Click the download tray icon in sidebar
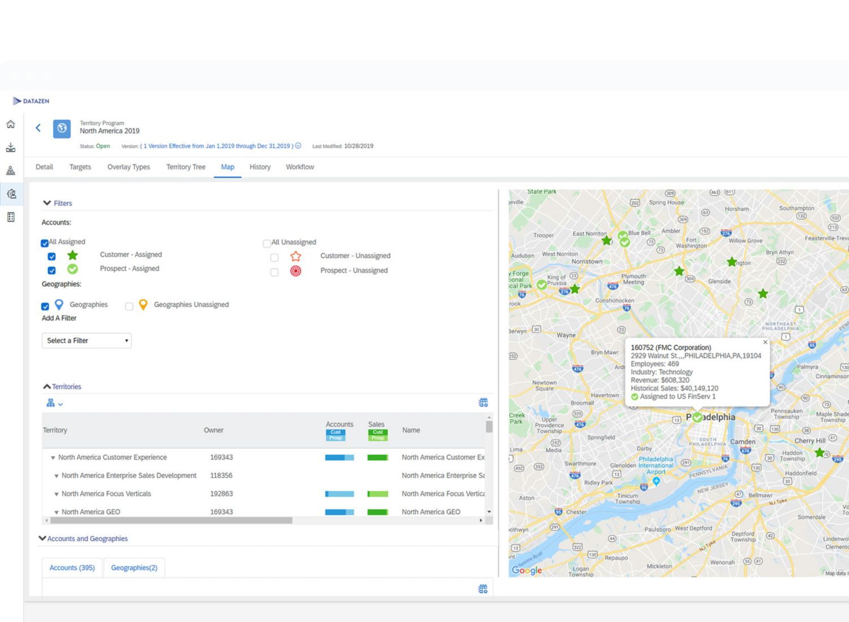Viewport: 849px width, 622px height. pyautogui.click(x=11, y=148)
